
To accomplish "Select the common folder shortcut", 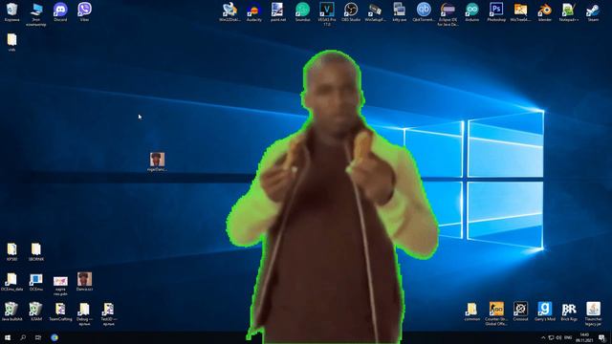I will [x=471, y=312].
